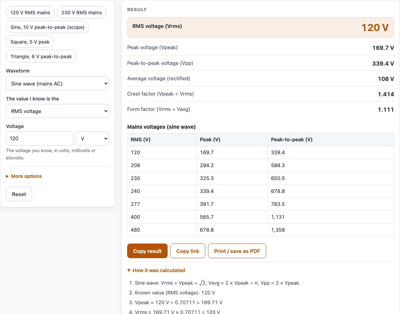
Task: Collapse the How it was calculated section
Action: pyautogui.click(x=156, y=270)
